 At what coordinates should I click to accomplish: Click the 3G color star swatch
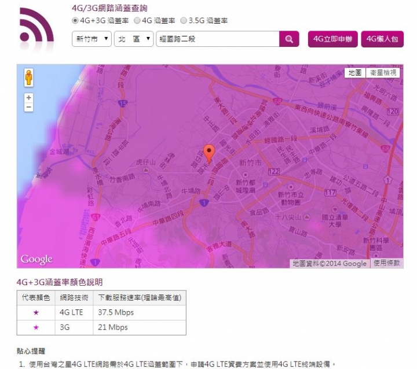click(x=36, y=327)
